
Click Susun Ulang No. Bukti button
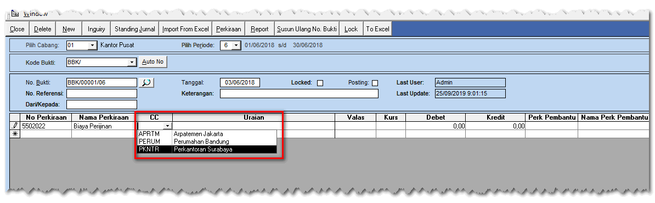[x=307, y=29]
